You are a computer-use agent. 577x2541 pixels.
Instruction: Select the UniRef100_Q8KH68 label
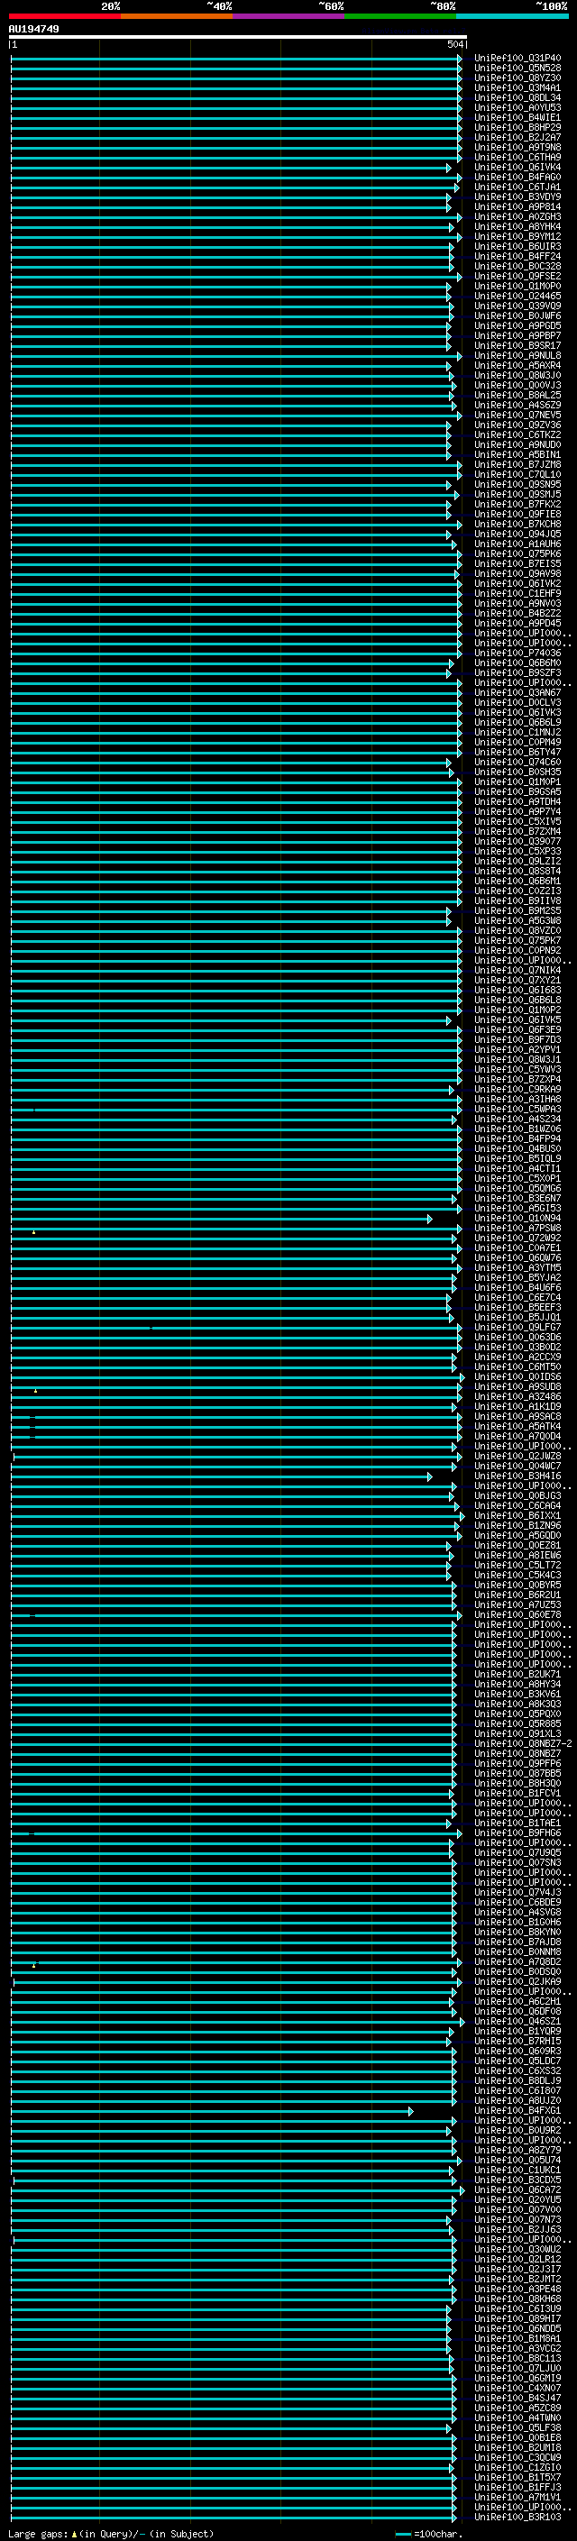point(517,2299)
